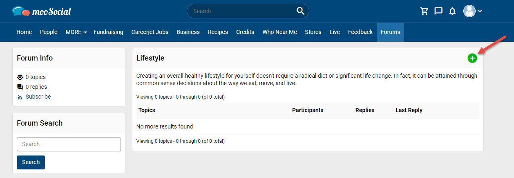The image size is (514, 178).
Task: Focus the Forum Search input field
Action: coord(69,144)
